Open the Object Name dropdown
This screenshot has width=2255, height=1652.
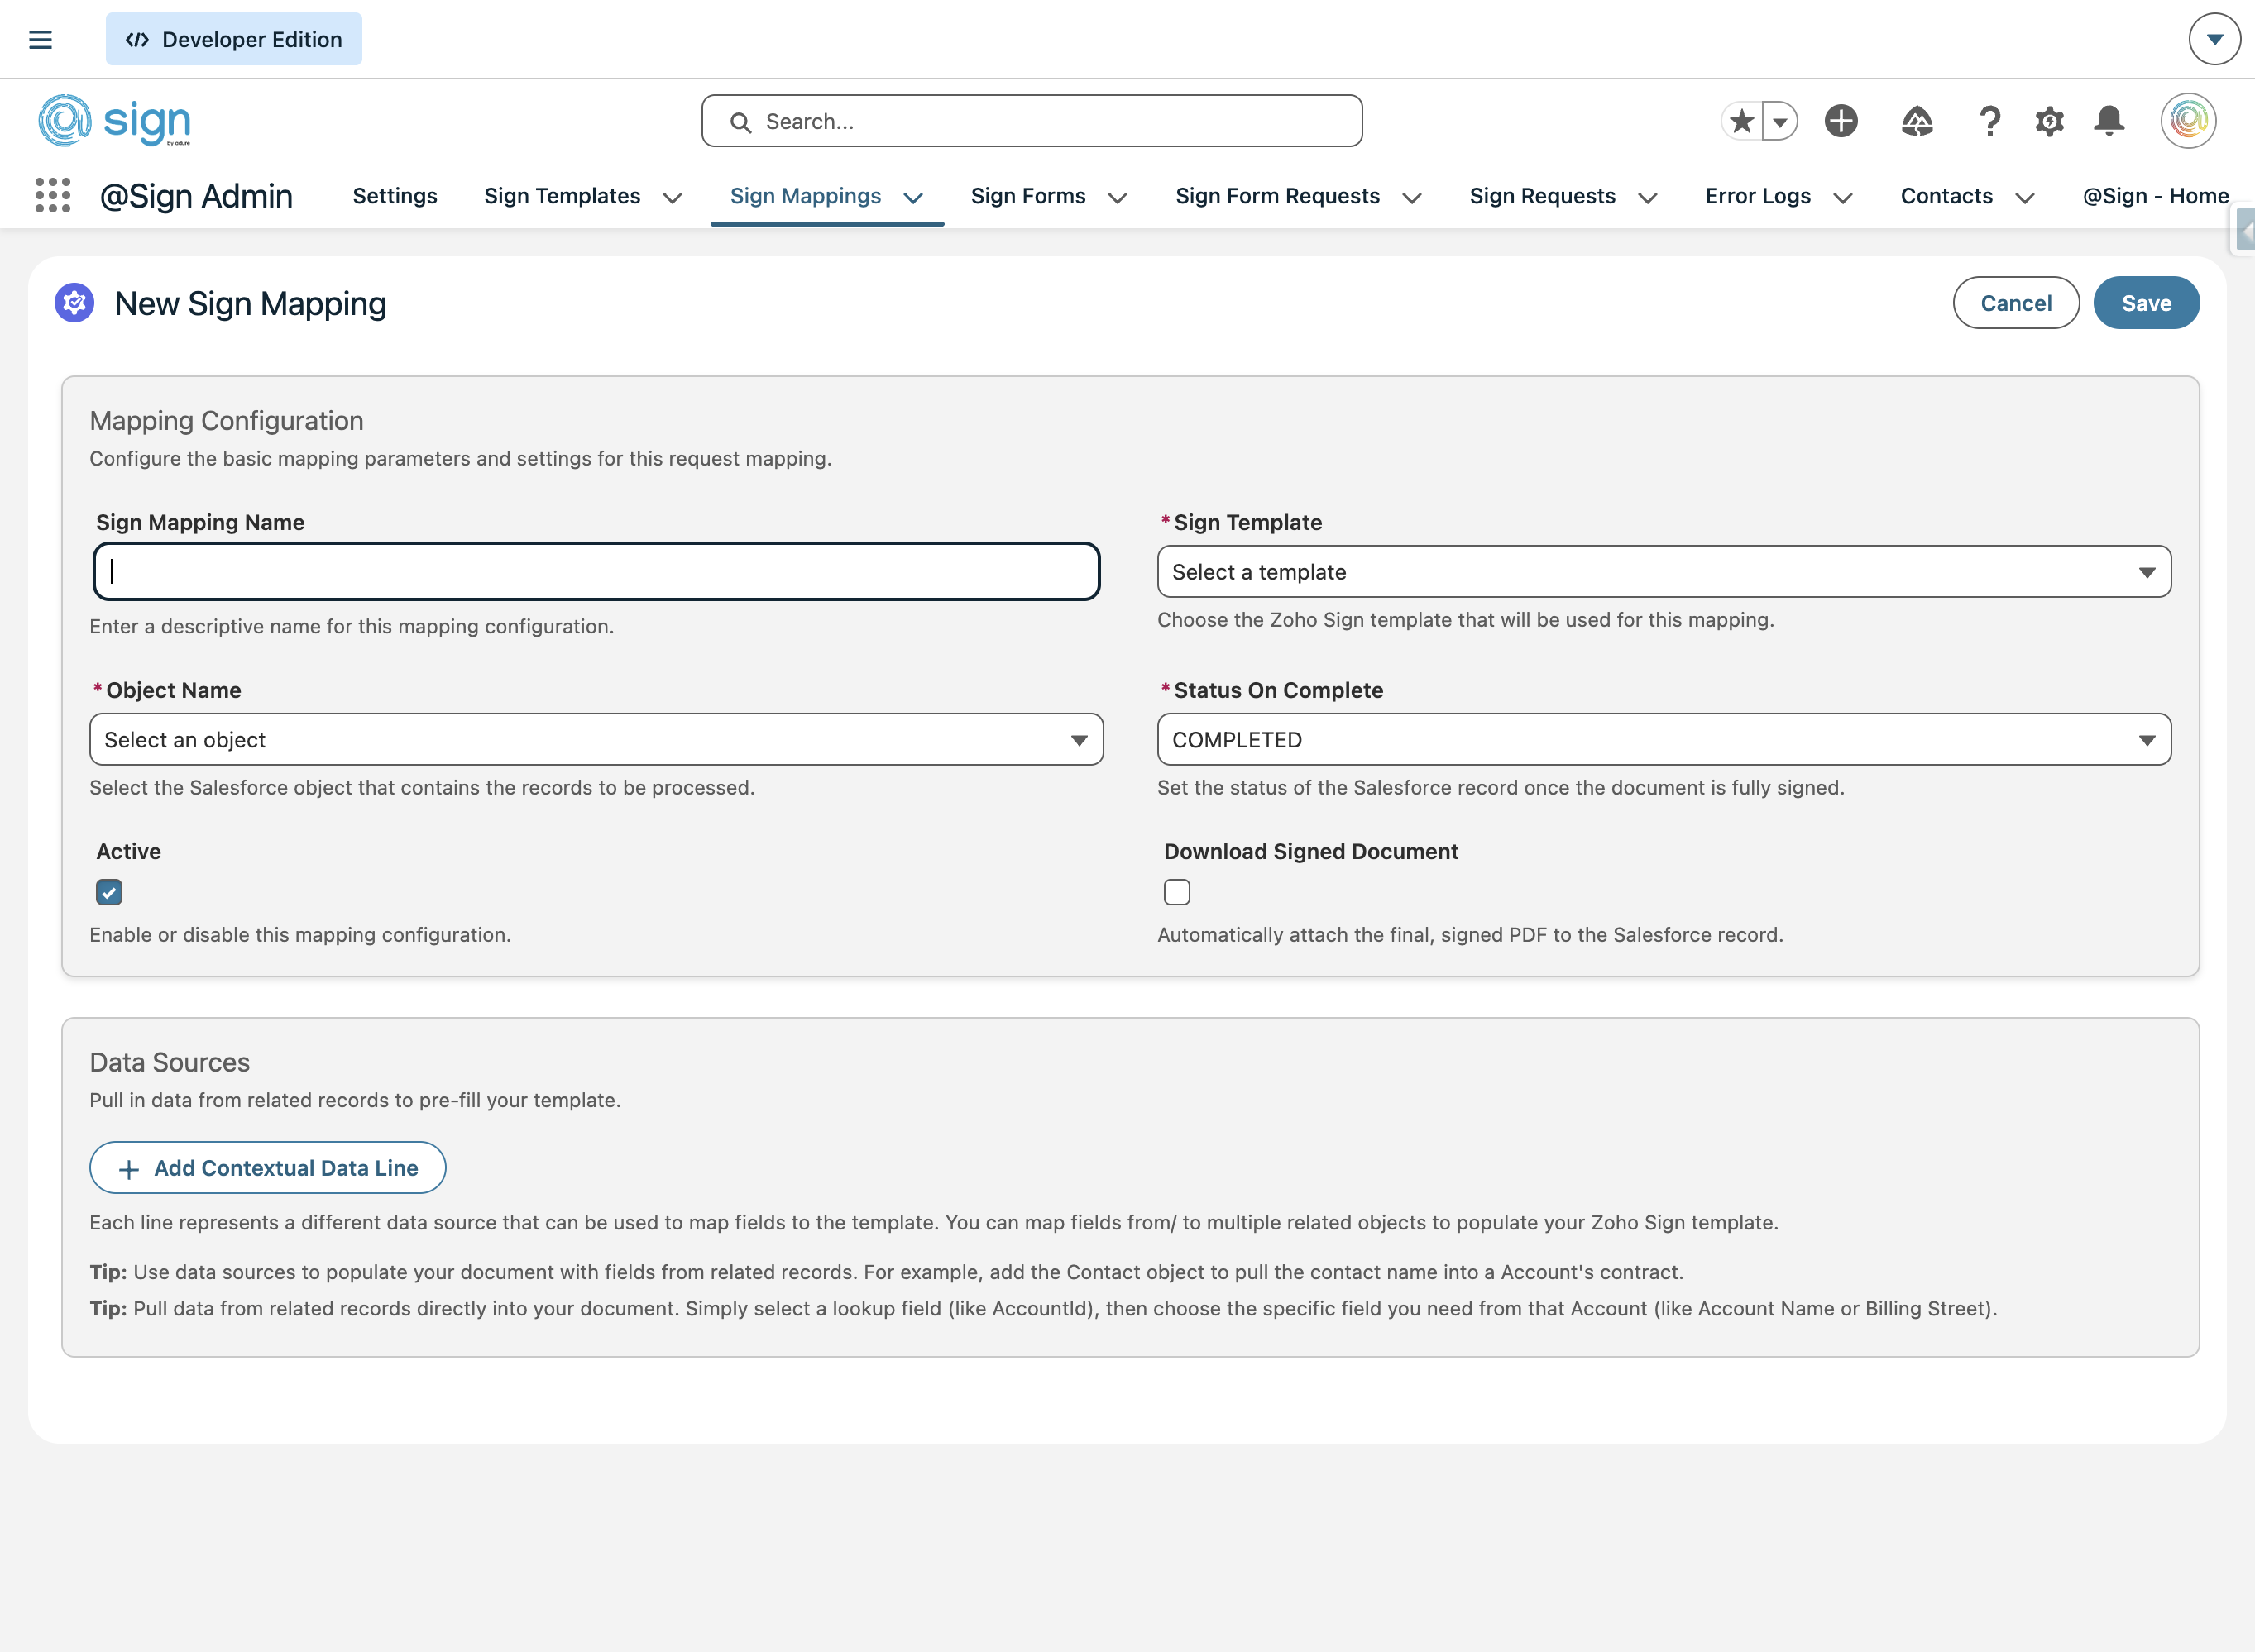point(596,740)
